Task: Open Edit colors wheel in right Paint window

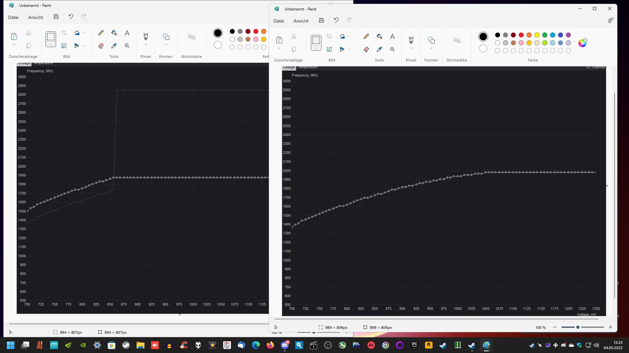Action: click(582, 43)
